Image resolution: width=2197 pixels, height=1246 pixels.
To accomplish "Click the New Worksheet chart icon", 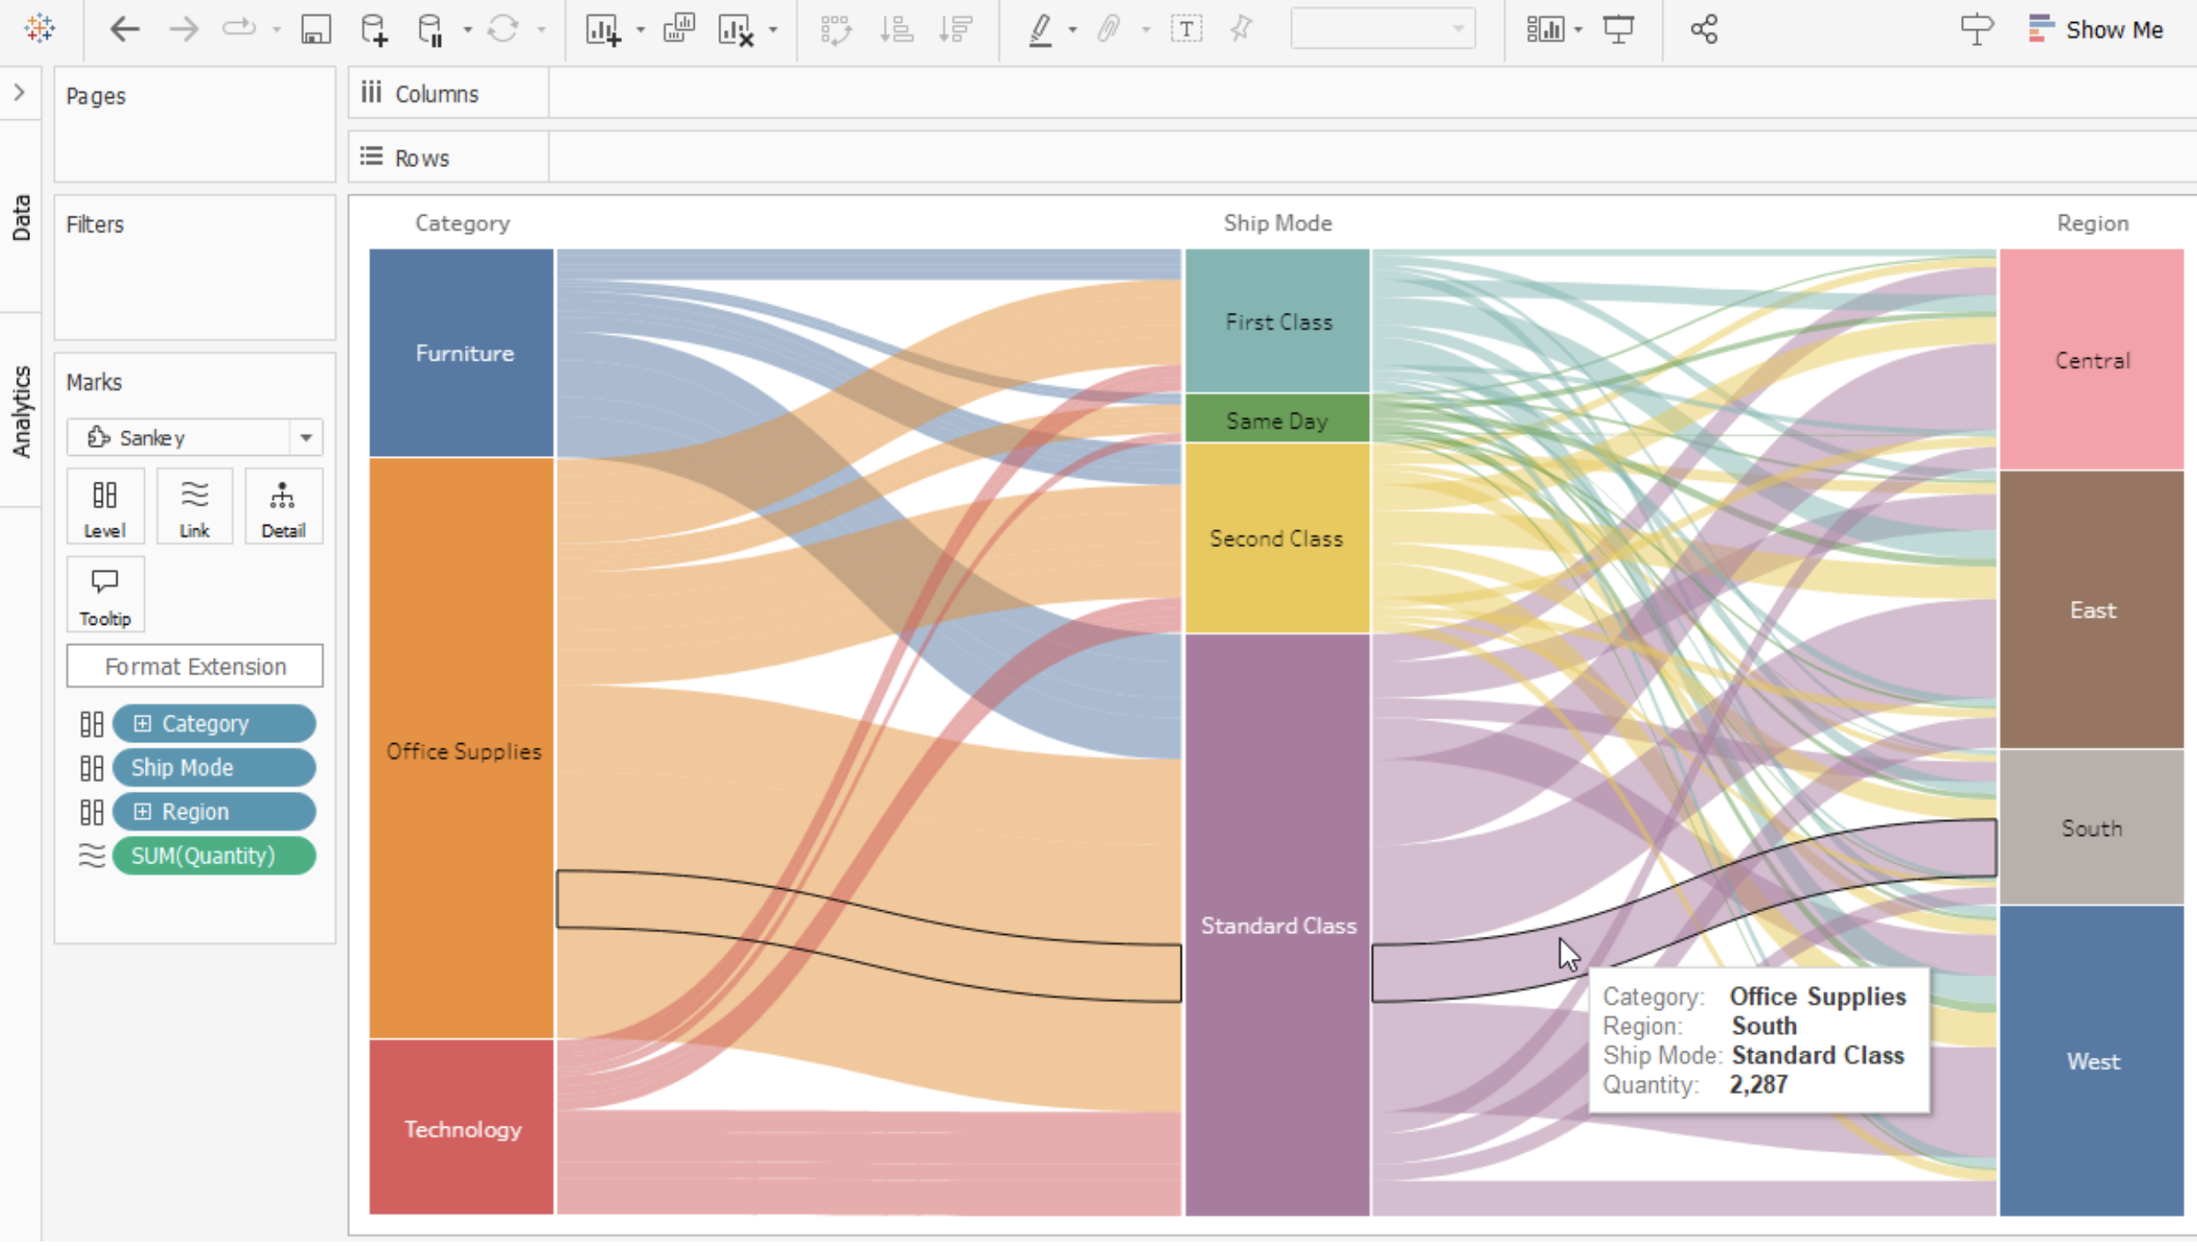I will click(603, 29).
